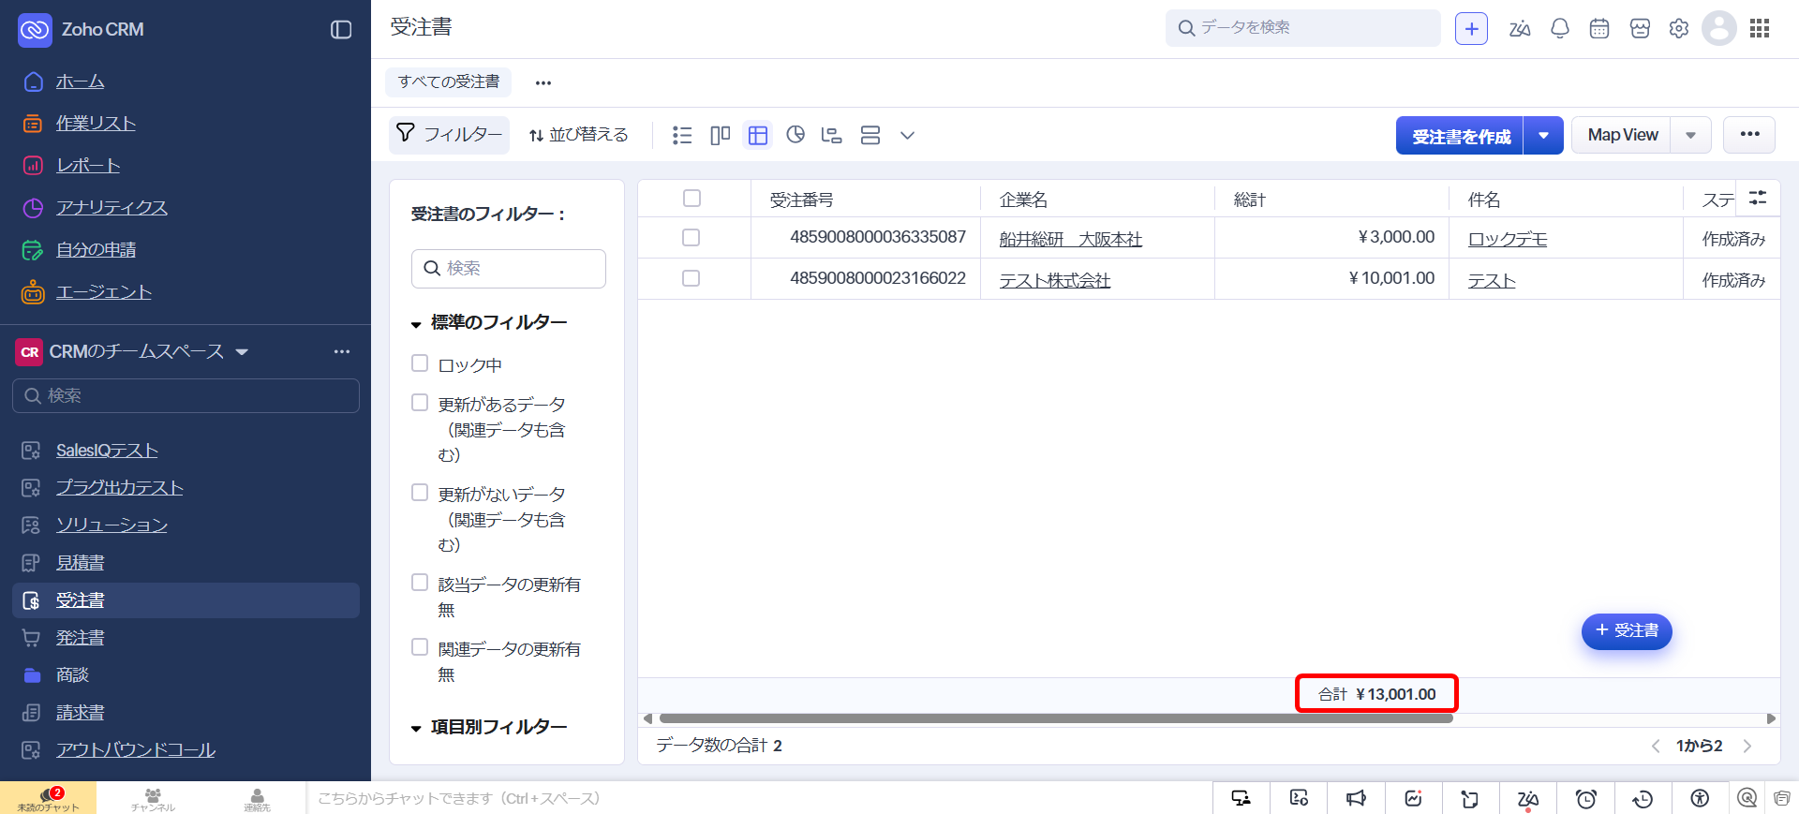Open the accessibility icon in the bottom bar
The image size is (1799, 814).
click(1700, 798)
